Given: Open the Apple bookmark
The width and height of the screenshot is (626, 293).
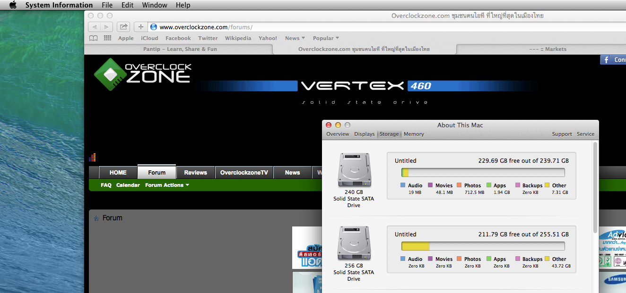Looking at the screenshot, I should coord(126,38).
